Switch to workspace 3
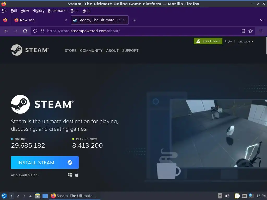The image size is (267, 200). (24, 196)
